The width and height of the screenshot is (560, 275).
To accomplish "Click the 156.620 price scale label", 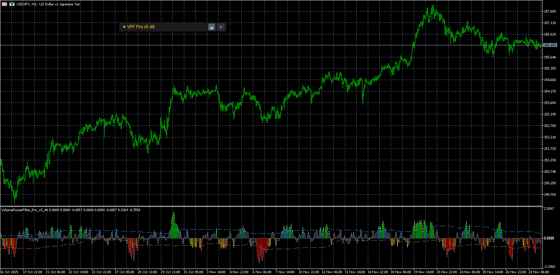I will 550,34.
